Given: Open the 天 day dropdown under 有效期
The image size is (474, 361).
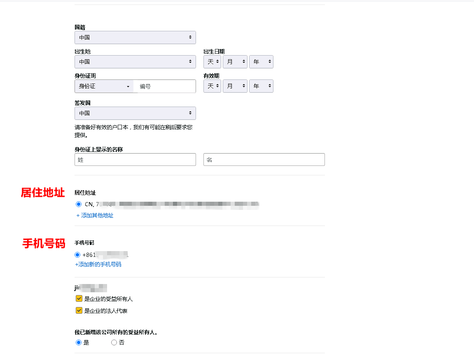Looking at the screenshot, I should [x=212, y=86].
